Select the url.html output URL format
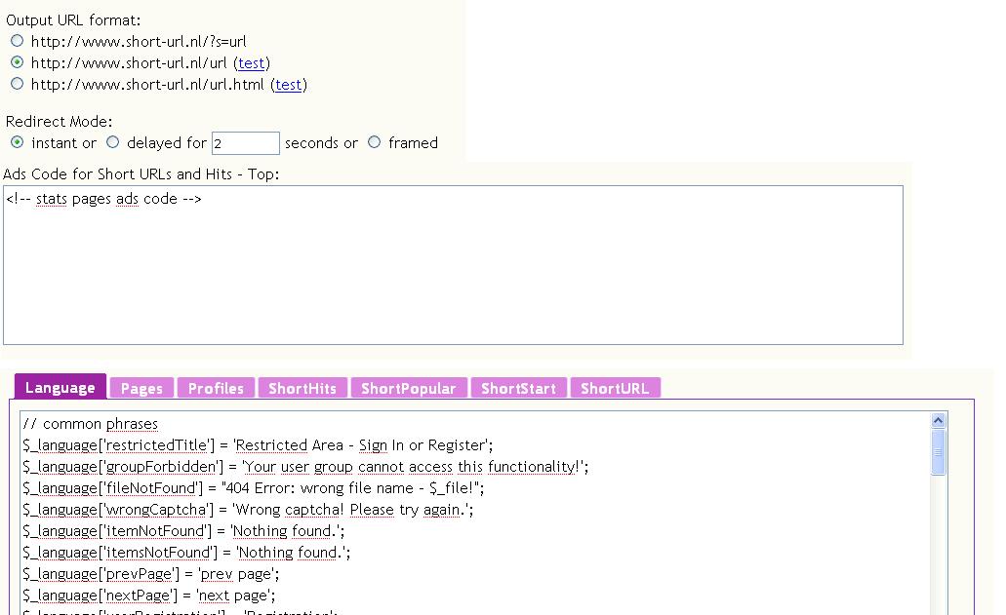The image size is (1006, 615). click(18, 84)
